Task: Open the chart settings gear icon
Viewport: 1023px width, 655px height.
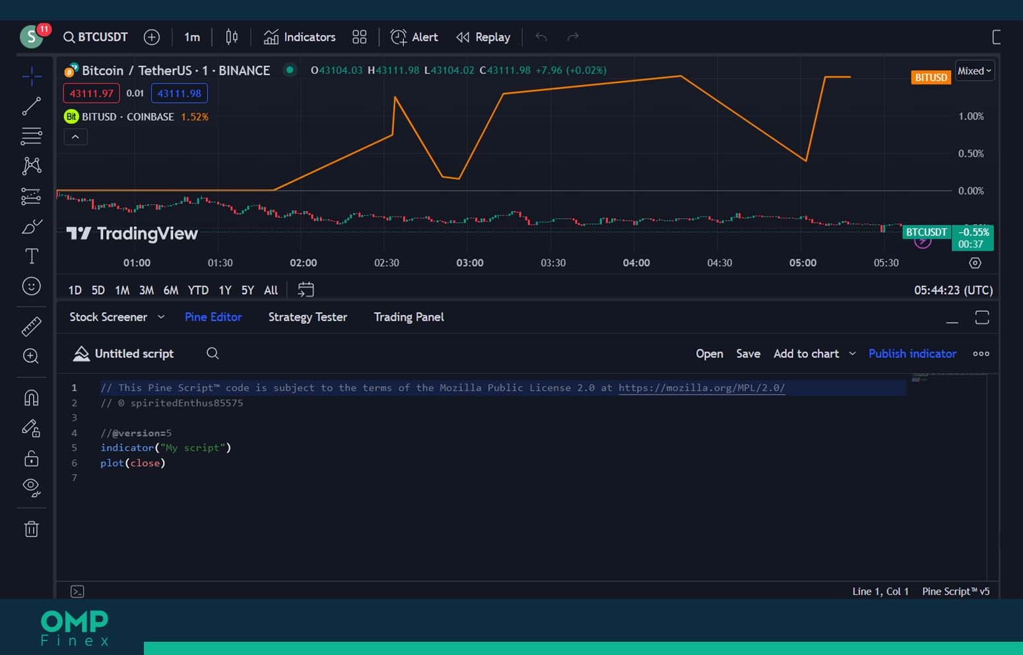Action: (975, 263)
